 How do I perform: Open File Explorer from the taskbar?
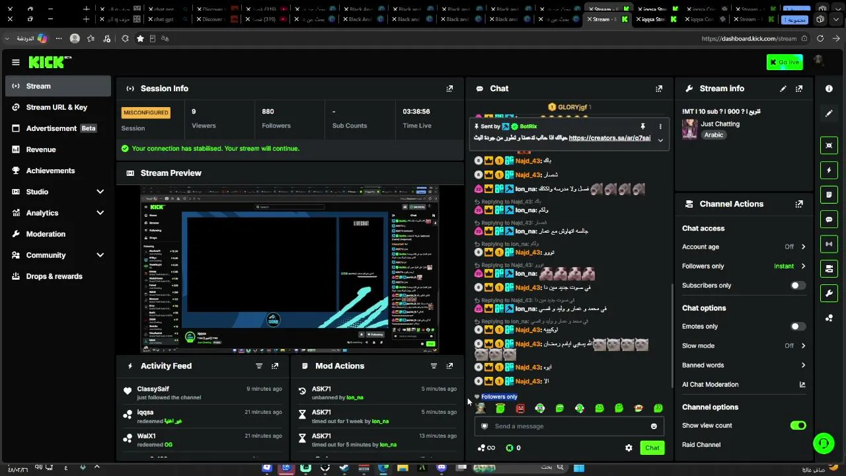point(403,468)
